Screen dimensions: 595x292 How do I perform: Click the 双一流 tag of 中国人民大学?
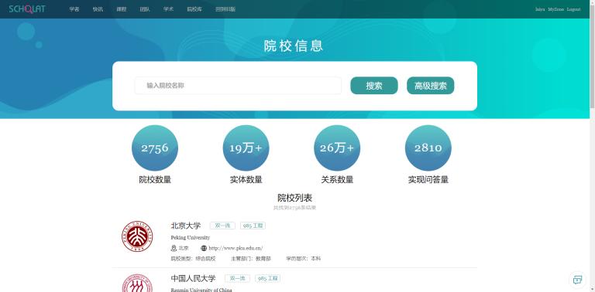pos(237,278)
